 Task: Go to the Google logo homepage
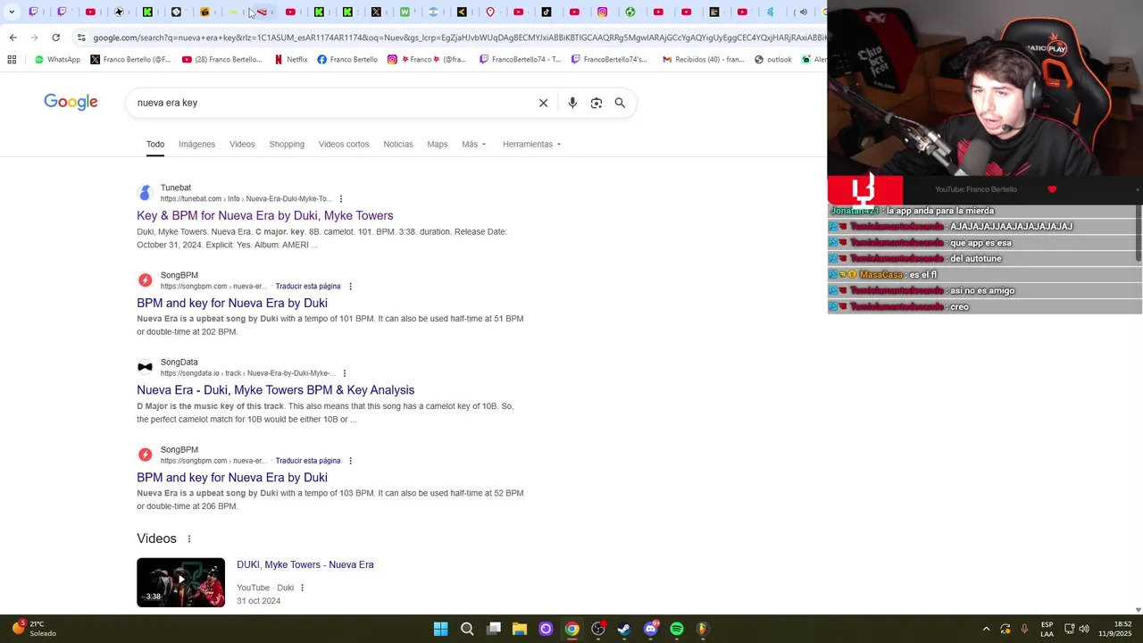coord(71,102)
